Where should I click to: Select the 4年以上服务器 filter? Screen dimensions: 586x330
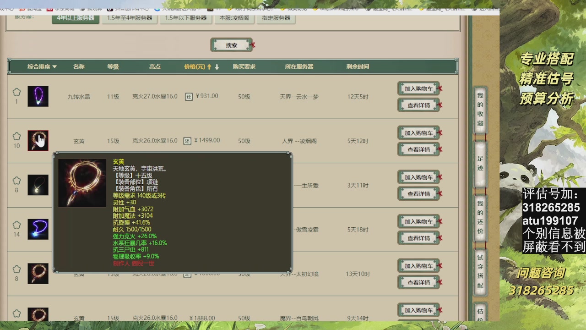point(76,18)
